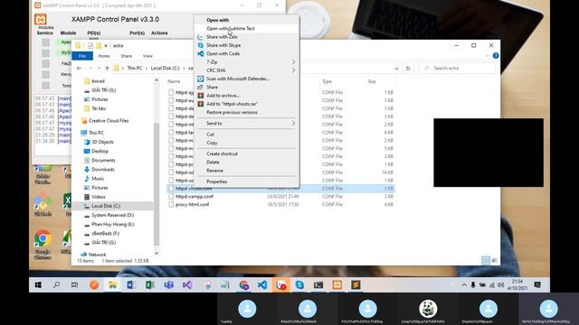579x325 pixels.
Task: Switch to the Explorer Home tab
Action: click(104, 56)
